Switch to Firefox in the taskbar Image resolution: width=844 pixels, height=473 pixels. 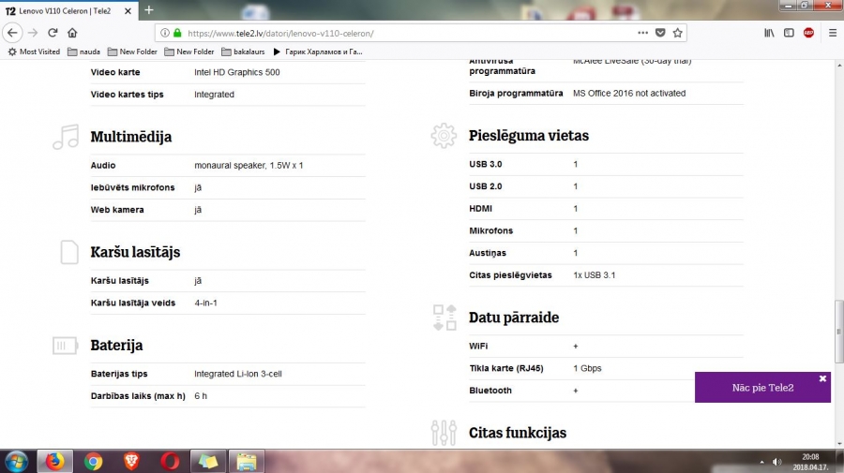pyautogui.click(x=54, y=462)
